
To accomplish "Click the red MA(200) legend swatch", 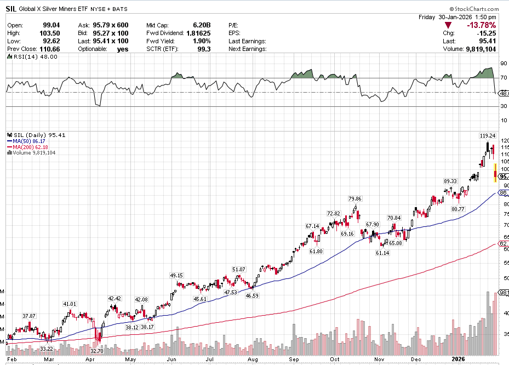I will [9, 147].
